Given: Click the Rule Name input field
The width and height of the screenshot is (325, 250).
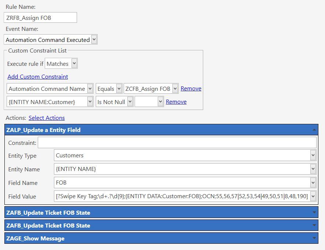Looking at the screenshot, I should (x=40, y=18).
